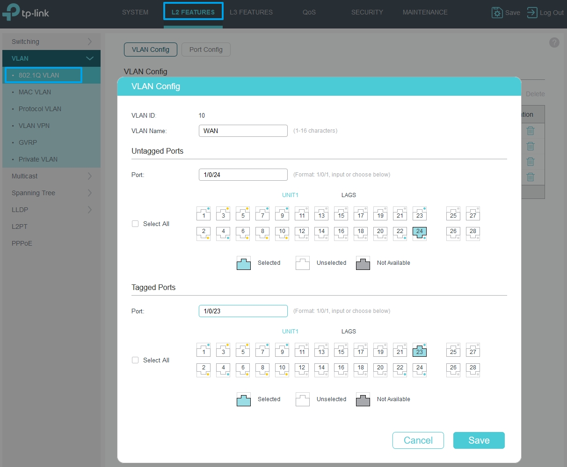The width and height of the screenshot is (567, 467).
Task: Check Select All for Untagged Ports
Action: [135, 224]
